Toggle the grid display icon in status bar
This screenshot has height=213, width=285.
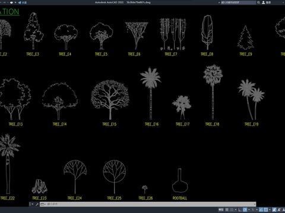pyautogui.click(x=227, y=209)
